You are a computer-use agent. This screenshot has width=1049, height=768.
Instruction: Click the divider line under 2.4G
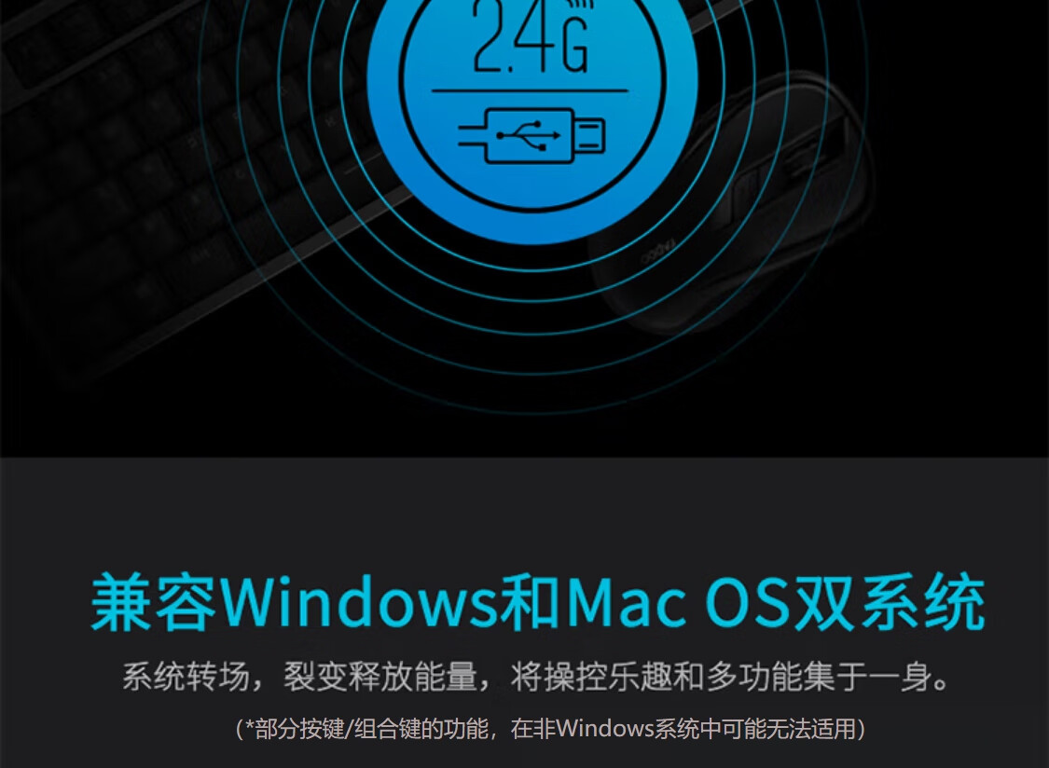click(530, 89)
